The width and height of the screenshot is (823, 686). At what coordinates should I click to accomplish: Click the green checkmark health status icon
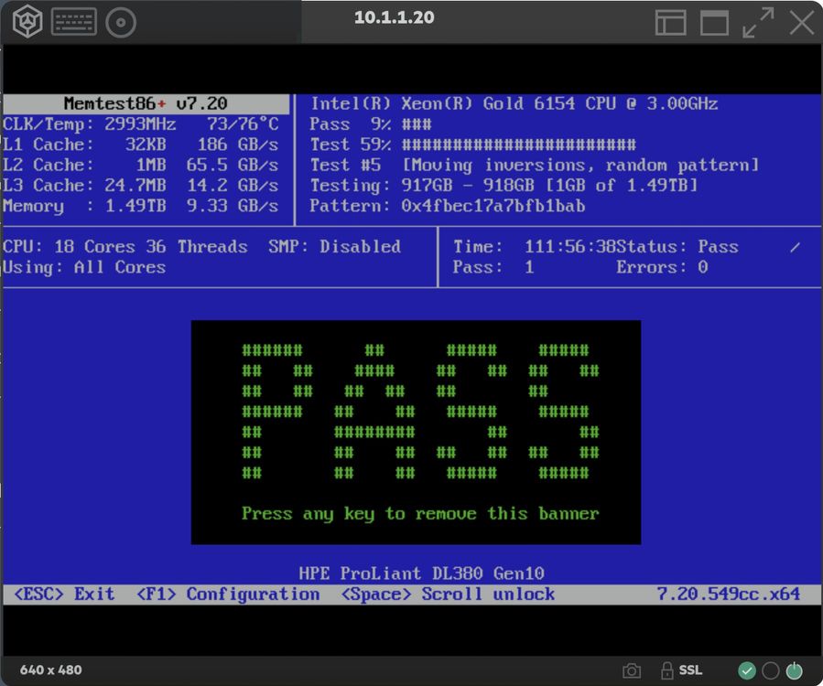click(x=747, y=670)
